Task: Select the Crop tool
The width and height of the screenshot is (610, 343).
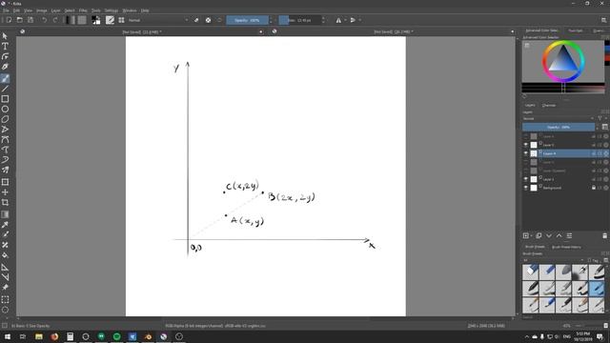Action: click(5, 202)
